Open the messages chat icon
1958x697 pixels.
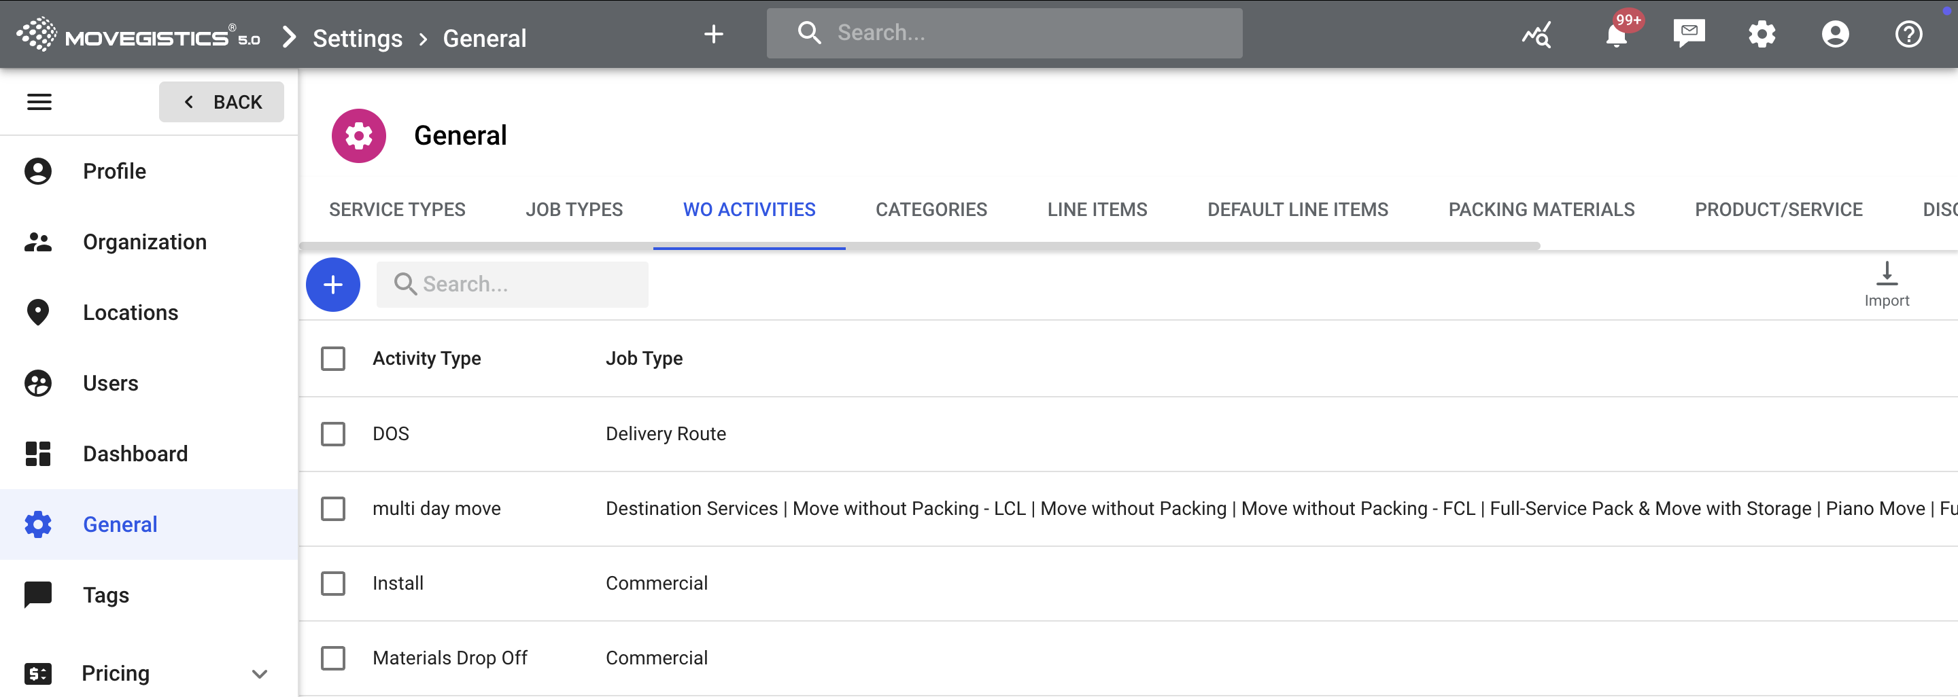(x=1688, y=34)
